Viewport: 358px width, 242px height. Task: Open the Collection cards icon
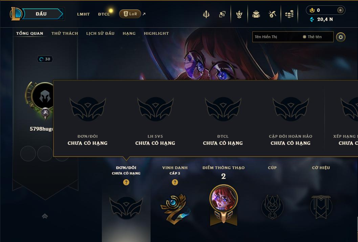tap(222, 14)
